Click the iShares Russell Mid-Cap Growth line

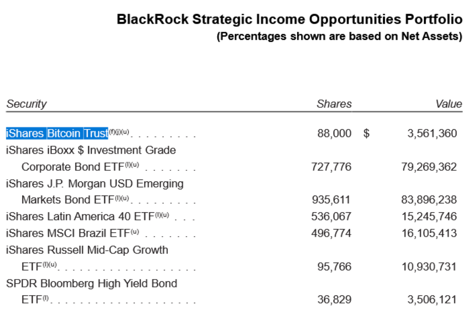pyautogui.click(x=87, y=250)
